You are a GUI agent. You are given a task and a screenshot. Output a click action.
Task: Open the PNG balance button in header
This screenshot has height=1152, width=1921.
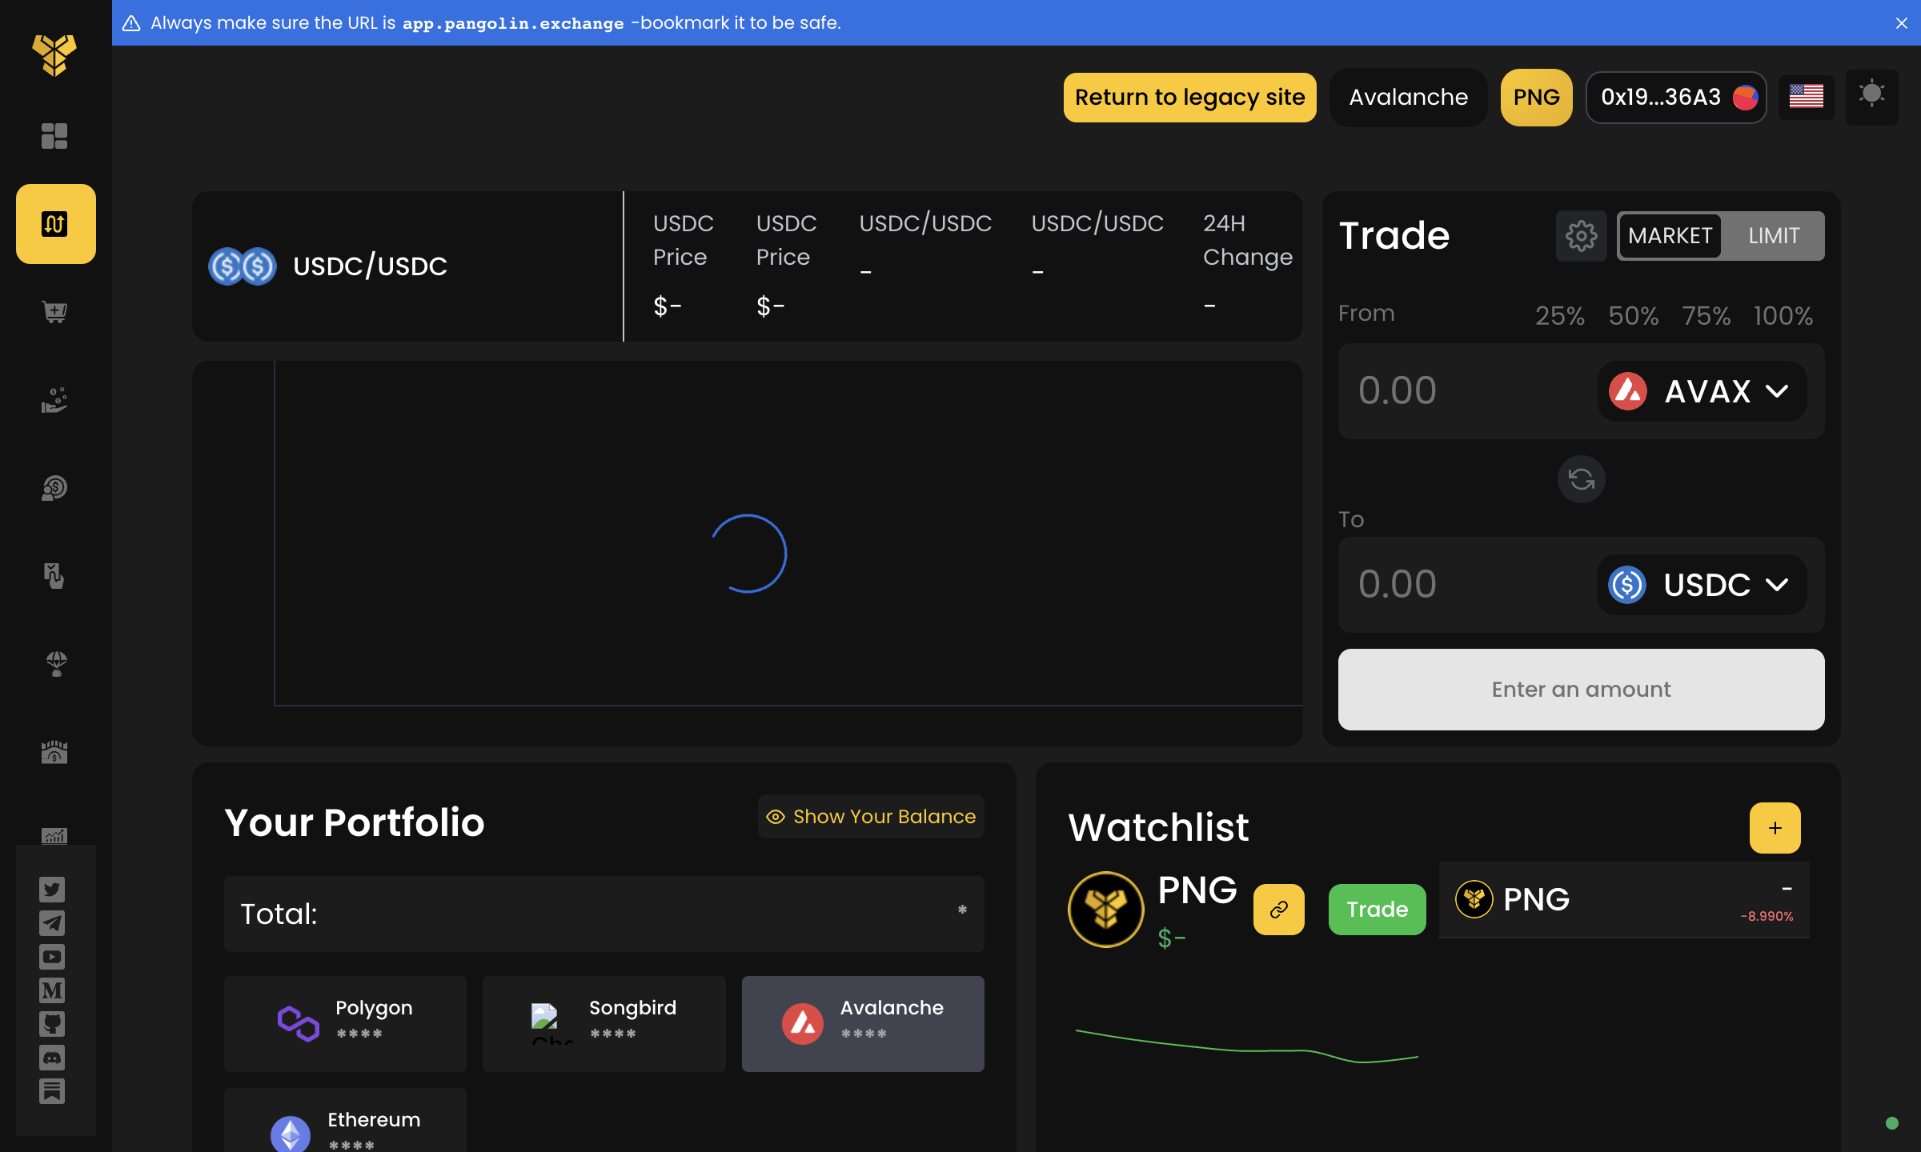pos(1537,97)
